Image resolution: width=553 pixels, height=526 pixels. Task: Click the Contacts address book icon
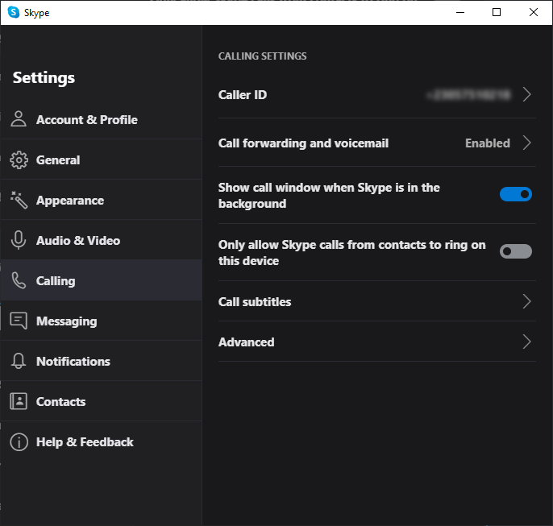click(19, 401)
